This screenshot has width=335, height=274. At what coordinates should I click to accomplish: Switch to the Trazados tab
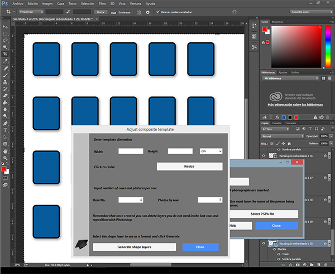click(290, 123)
